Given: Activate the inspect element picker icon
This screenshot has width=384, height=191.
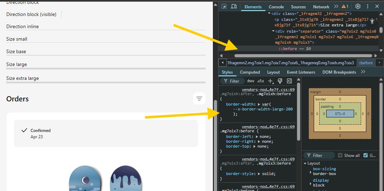Looking at the screenshot, I should click(224, 7).
